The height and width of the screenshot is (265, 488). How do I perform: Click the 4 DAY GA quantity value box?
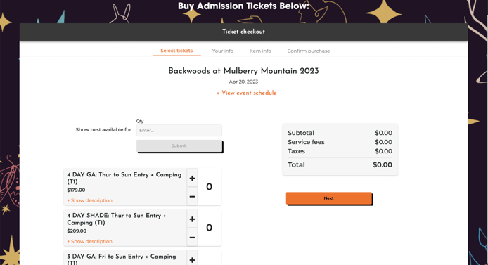click(209, 186)
